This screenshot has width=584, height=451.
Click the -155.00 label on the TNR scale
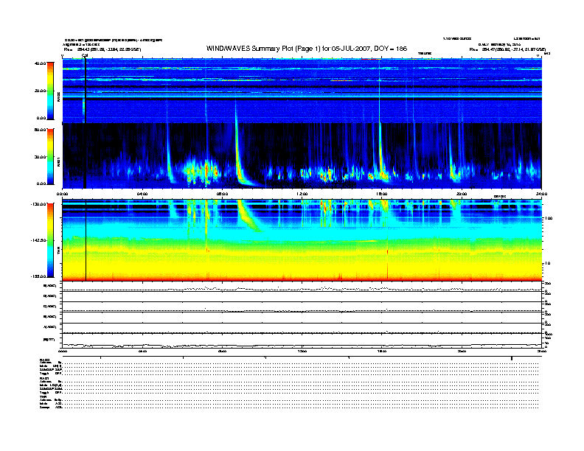pos(39,276)
